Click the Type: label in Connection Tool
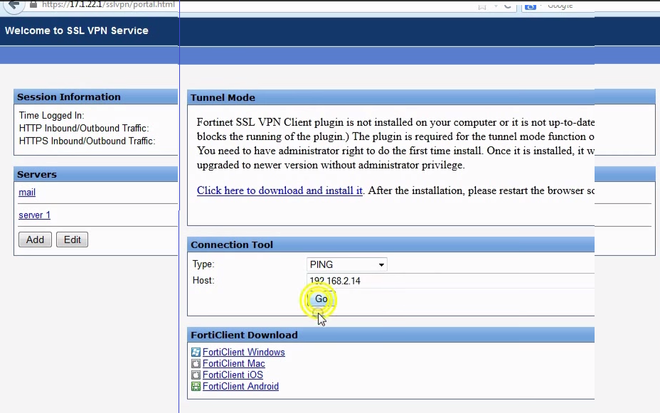660x413 pixels. 203,264
